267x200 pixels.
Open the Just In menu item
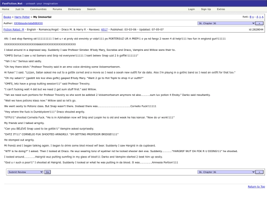coord(20,9)
